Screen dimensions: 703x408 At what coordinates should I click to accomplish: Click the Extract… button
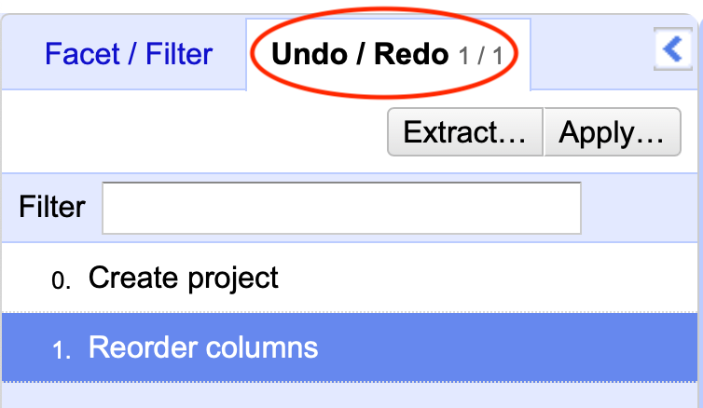464,133
